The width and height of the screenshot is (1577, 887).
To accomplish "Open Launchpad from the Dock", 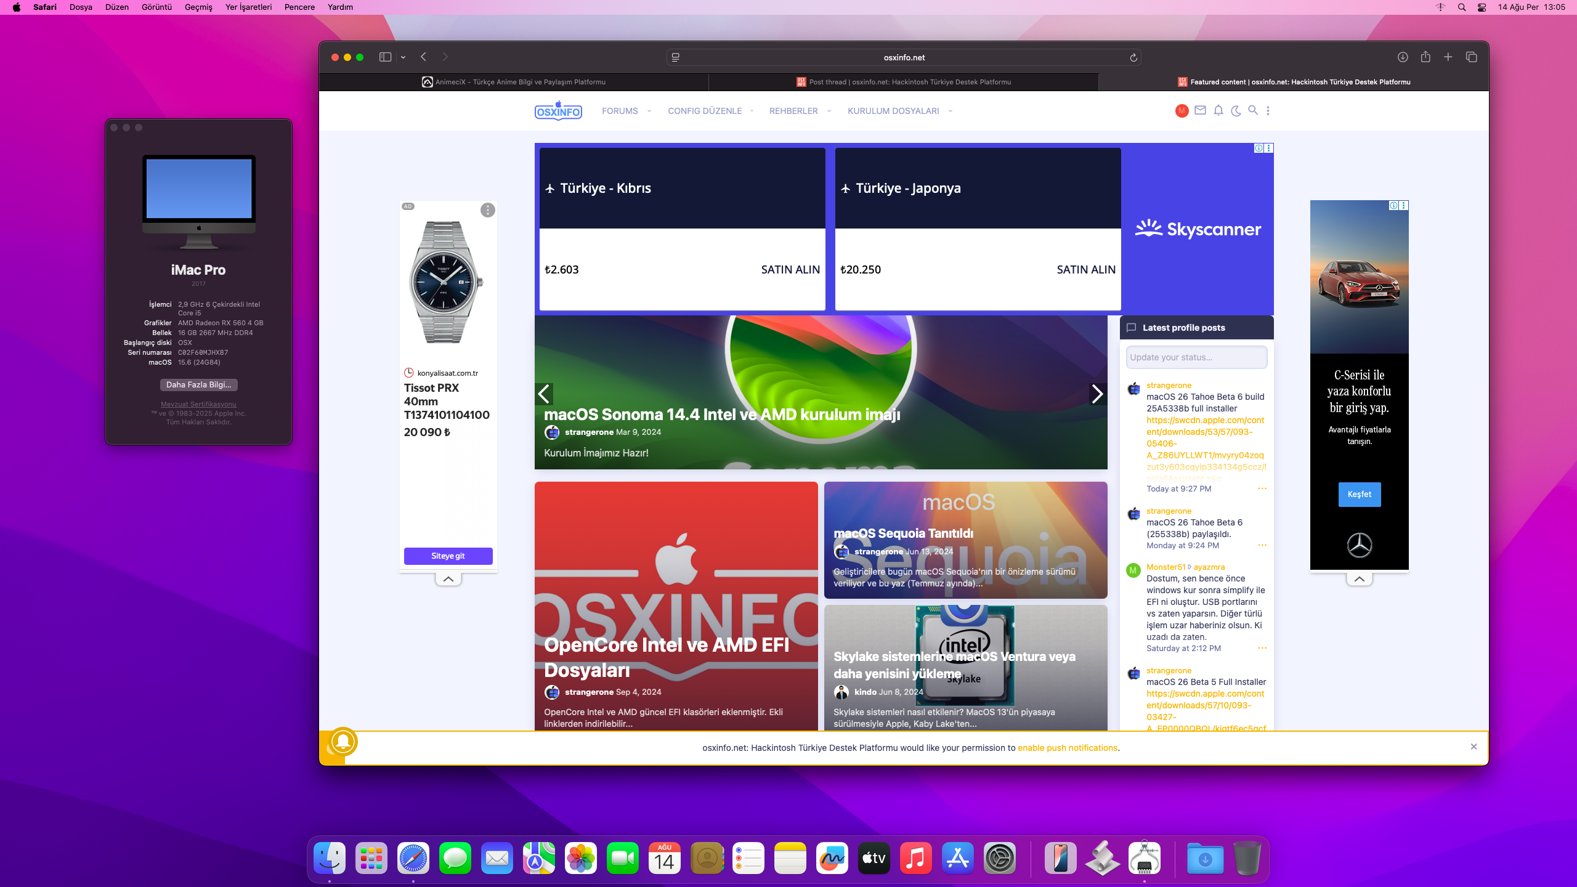I will click(371, 858).
